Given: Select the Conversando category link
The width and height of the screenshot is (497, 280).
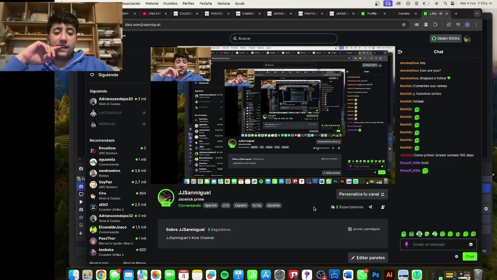Looking at the screenshot, I should point(189,205).
